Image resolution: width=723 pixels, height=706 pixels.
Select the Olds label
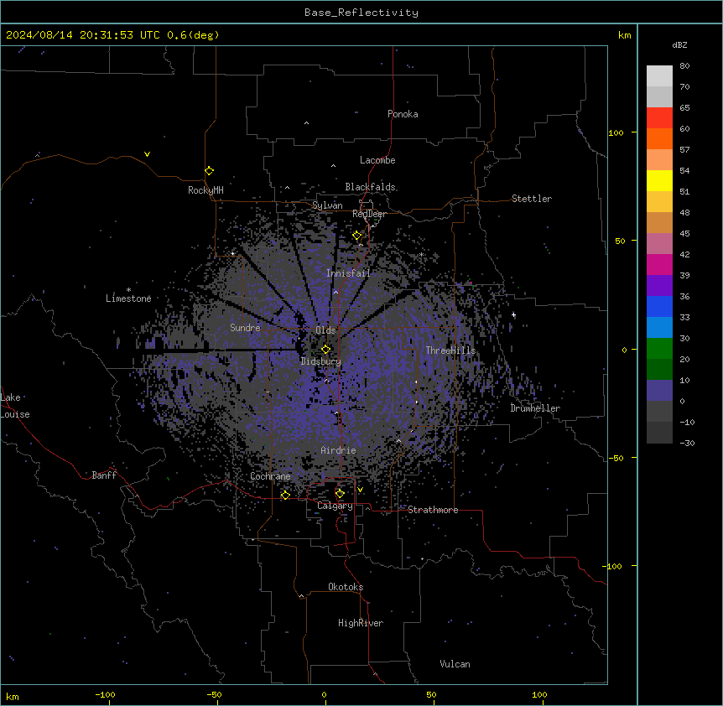(325, 330)
